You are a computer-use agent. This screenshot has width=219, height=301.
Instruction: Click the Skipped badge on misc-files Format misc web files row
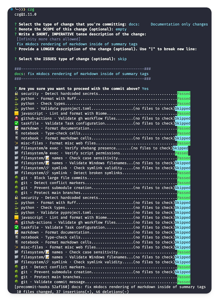(x=183, y=247)
